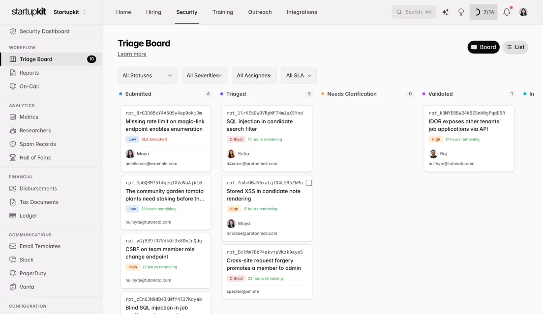
Task: Open SQL injection in candidate search filter card
Action: 267,139
